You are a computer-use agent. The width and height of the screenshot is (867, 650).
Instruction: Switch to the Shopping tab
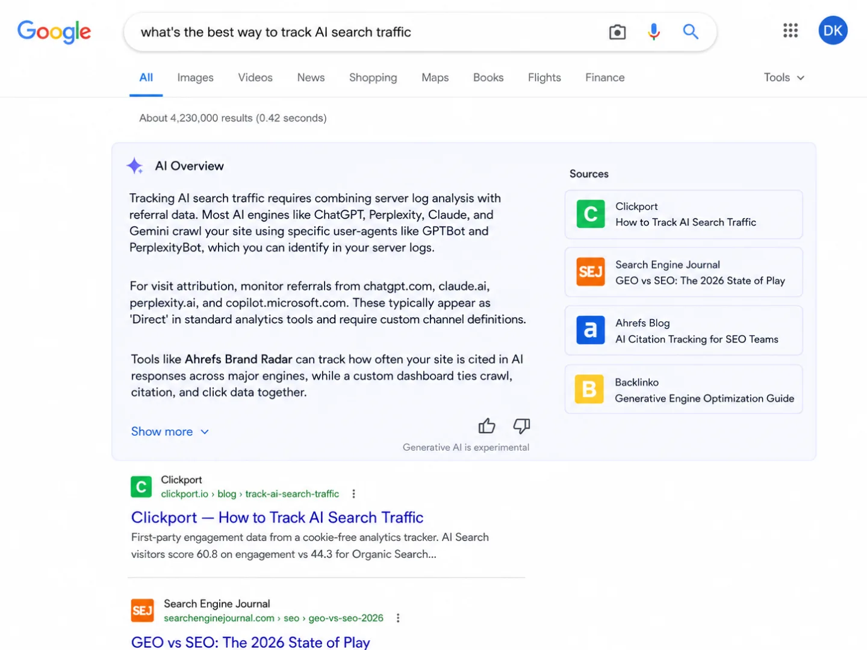coord(373,78)
